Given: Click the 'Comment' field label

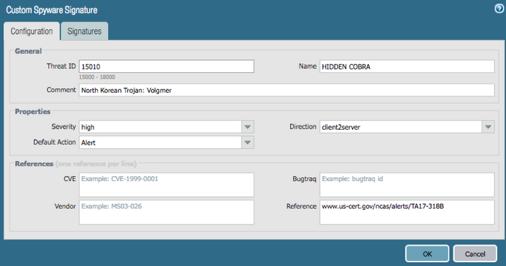Looking at the screenshot, I should click(61, 90).
